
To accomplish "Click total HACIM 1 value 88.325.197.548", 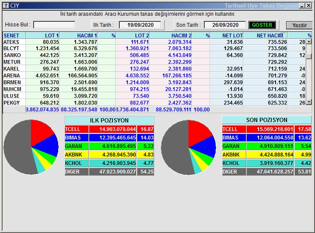I will (x=79, y=110).
